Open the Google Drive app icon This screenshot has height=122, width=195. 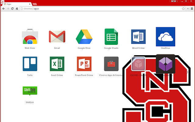pyautogui.click(x=84, y=37)
